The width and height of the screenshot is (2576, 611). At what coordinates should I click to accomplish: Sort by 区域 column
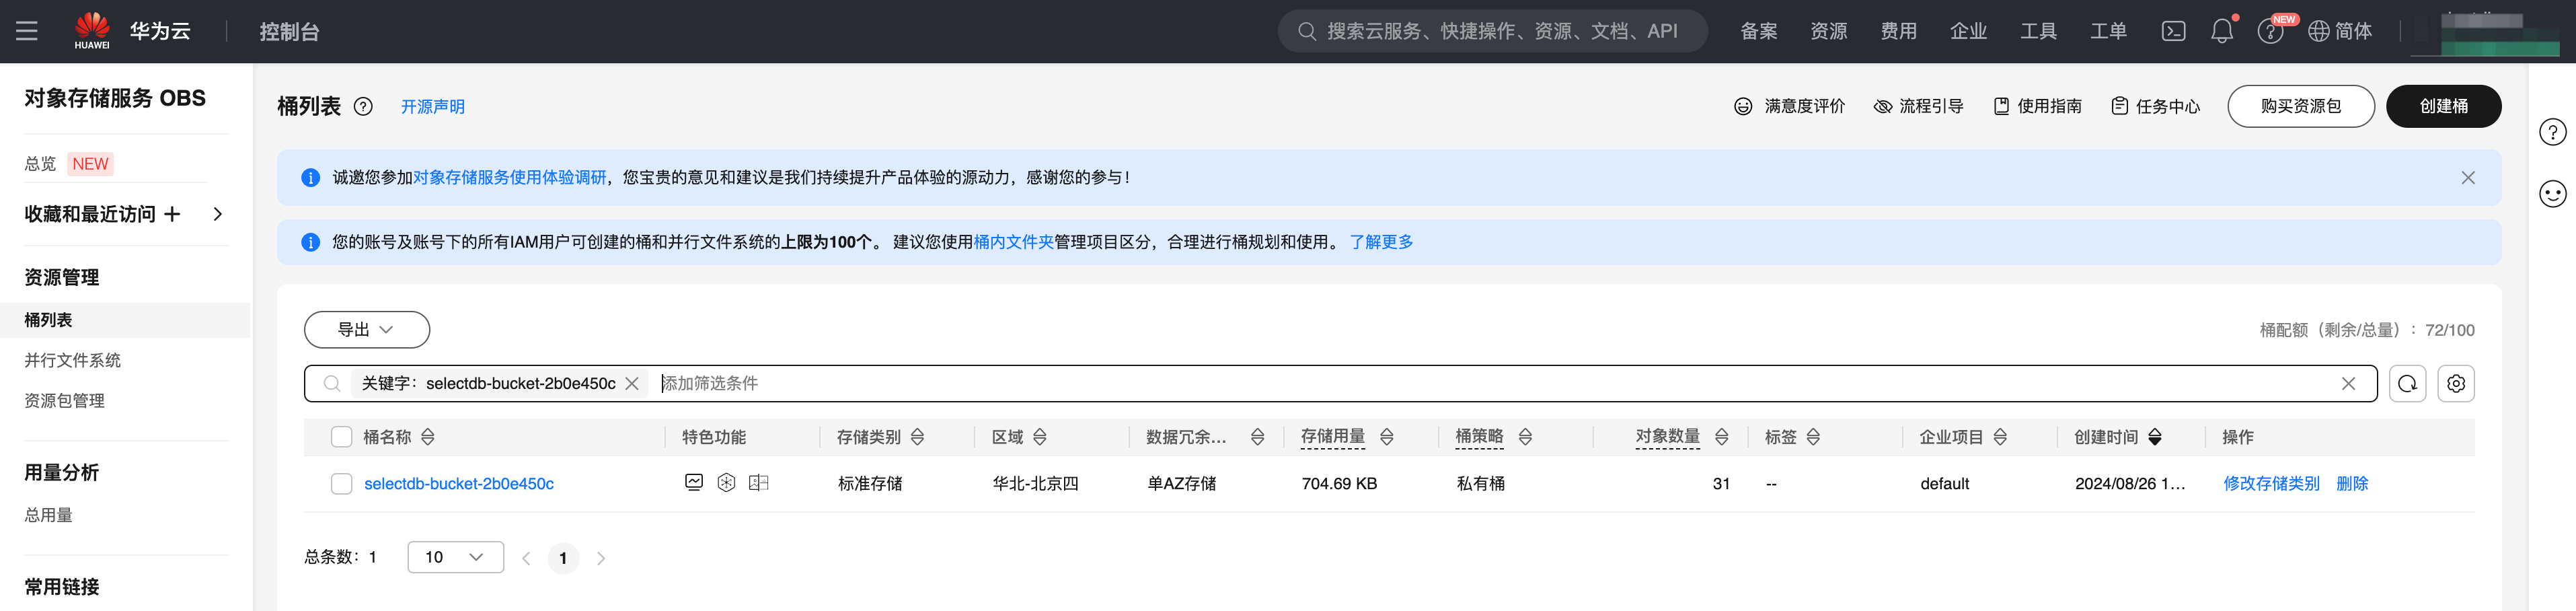(x=1040, y=437)
